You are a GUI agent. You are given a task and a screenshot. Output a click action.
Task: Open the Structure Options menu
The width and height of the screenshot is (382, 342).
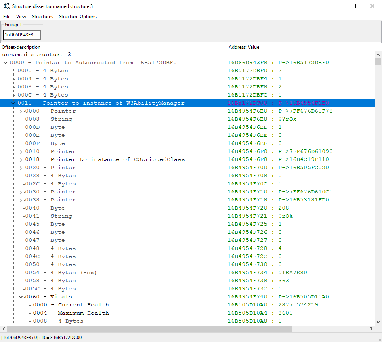[78, 17]
